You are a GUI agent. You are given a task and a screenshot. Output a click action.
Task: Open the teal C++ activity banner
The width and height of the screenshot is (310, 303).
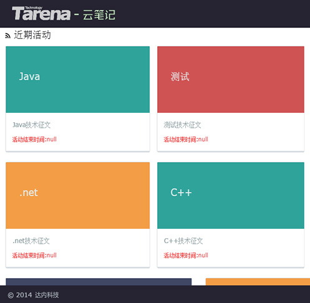pos(231,196)
